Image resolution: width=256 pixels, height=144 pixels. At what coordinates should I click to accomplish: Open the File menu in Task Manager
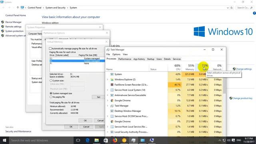pyautogui.click(x=108, y=54)
